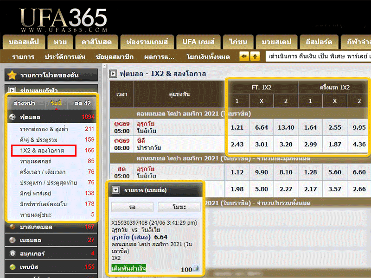Click the โมฆะ button in bet list
The image size is (371, 278).
pyautogui.click(x=179, y=207)
